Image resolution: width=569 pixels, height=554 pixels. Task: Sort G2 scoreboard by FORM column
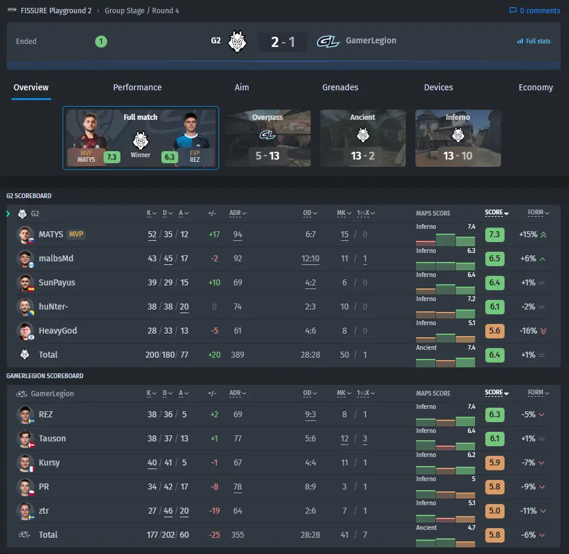[x=538, y=213]
